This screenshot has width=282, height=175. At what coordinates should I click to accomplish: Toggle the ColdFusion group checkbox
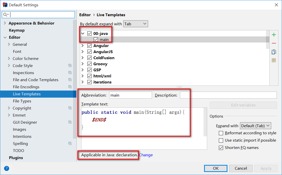point(89,58)
